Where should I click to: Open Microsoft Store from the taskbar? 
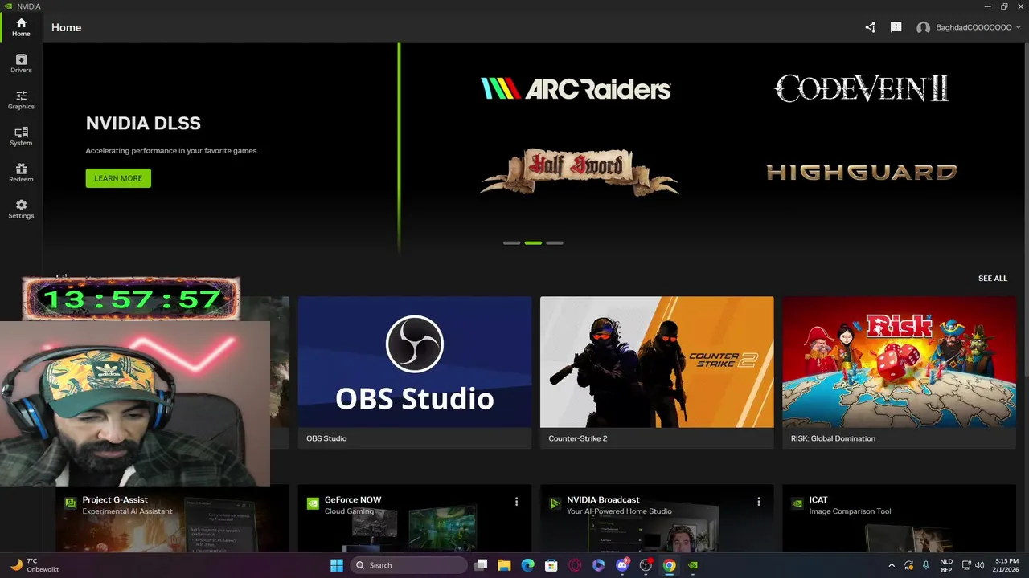pyautogui.click(x=551, y=565)
